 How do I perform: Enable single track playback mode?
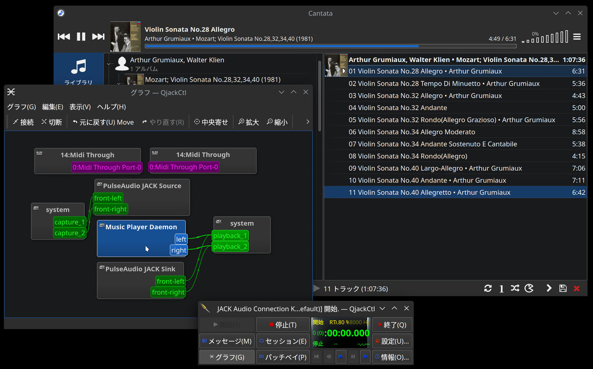click(x=501, y=288)
